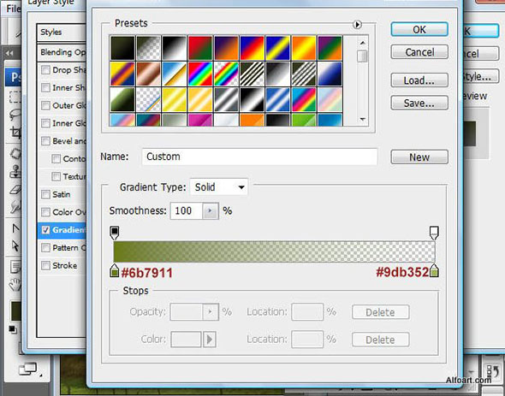Screen dimensions: 505x396
Task: Click the New gradient button
Action: (419, 157)
